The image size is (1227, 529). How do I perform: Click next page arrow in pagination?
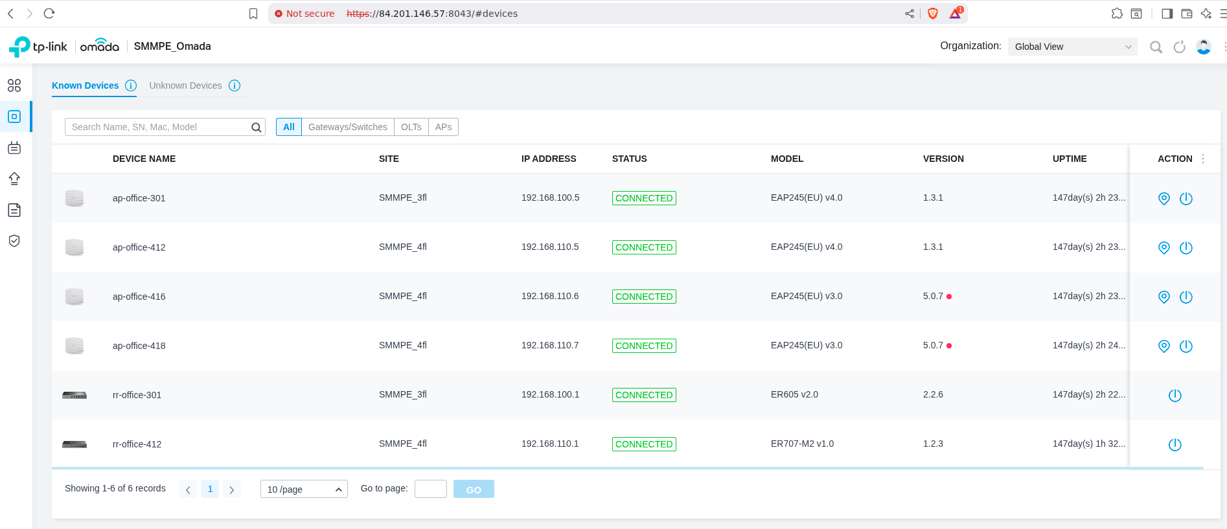(x=231, y=490)
